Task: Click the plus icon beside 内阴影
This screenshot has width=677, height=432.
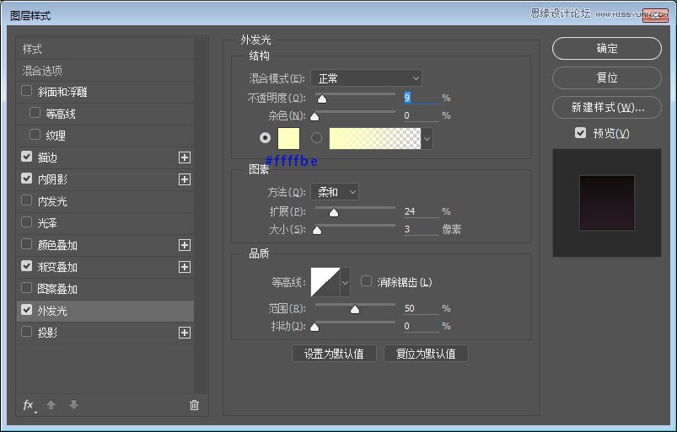Action: click(x=185, y=179)
